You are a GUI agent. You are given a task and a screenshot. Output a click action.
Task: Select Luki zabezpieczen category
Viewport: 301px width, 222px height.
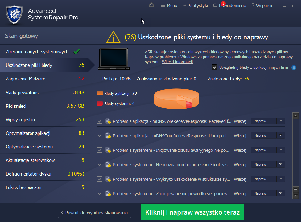coord(44,188)
